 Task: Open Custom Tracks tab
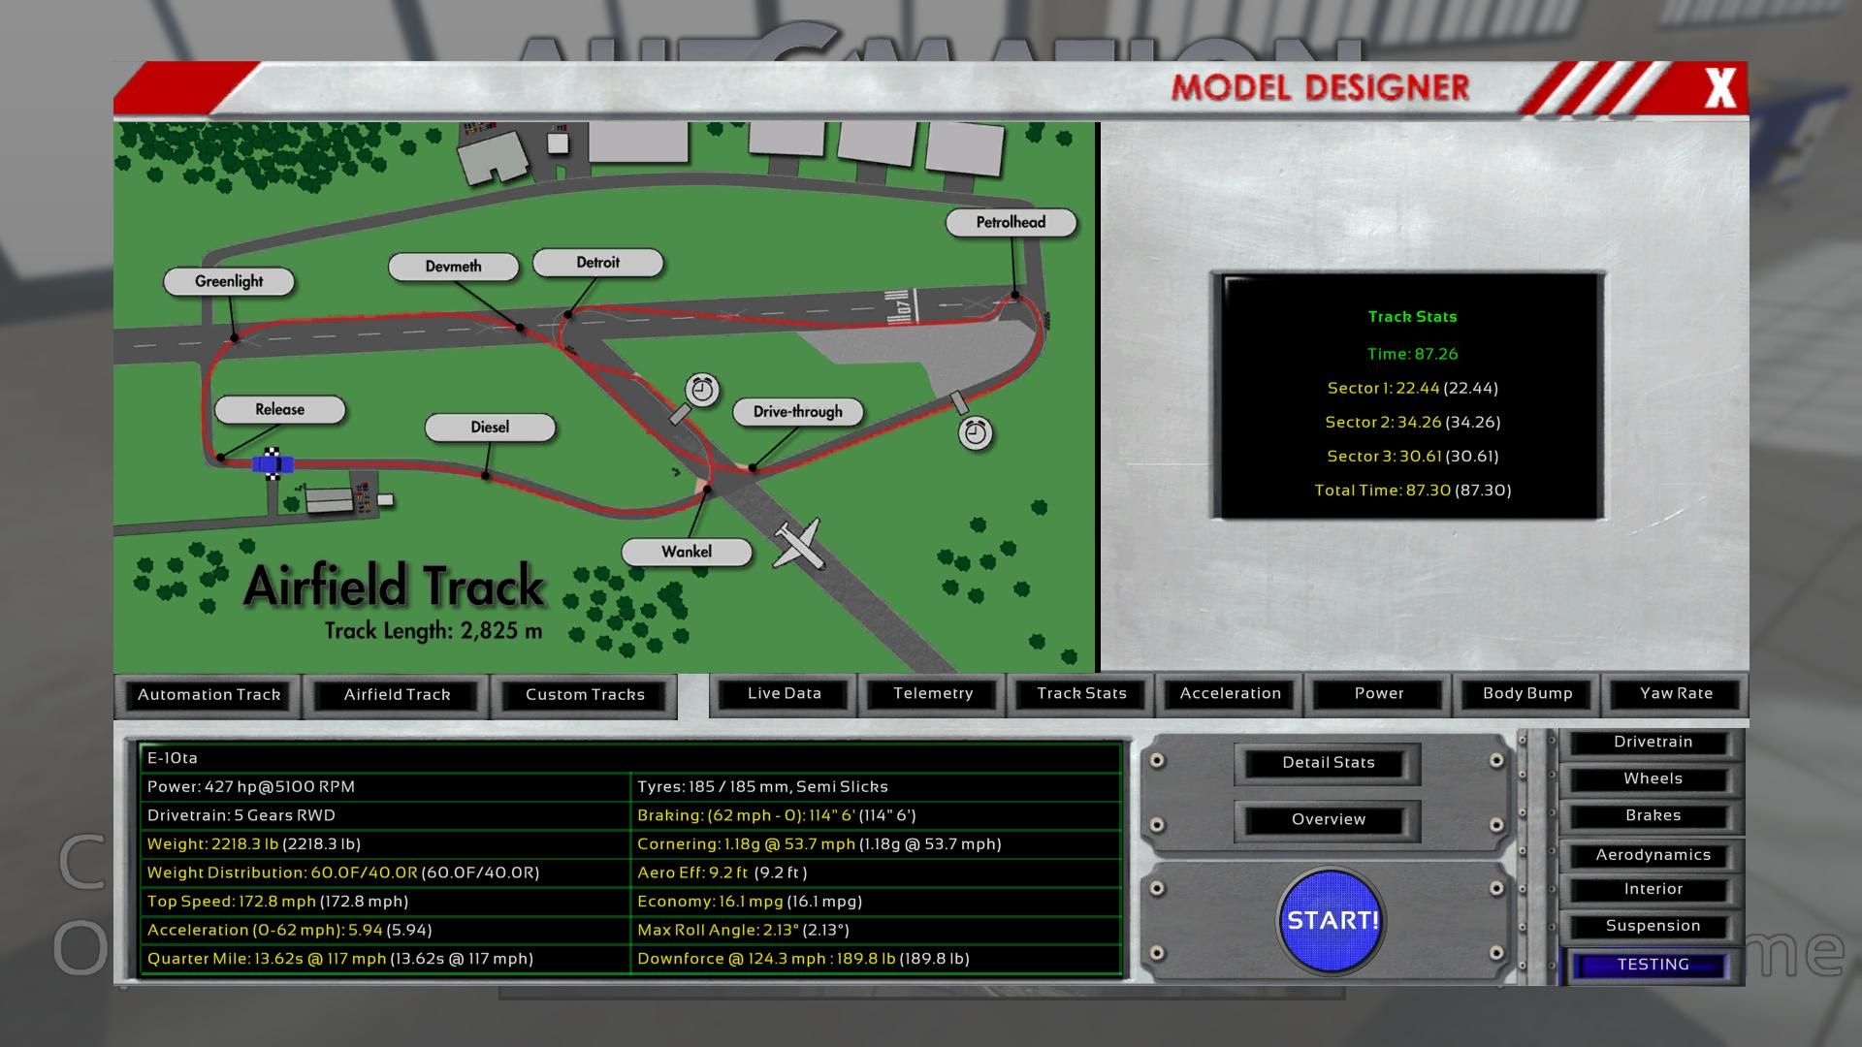pyautogui.click(x=585, y=695)
